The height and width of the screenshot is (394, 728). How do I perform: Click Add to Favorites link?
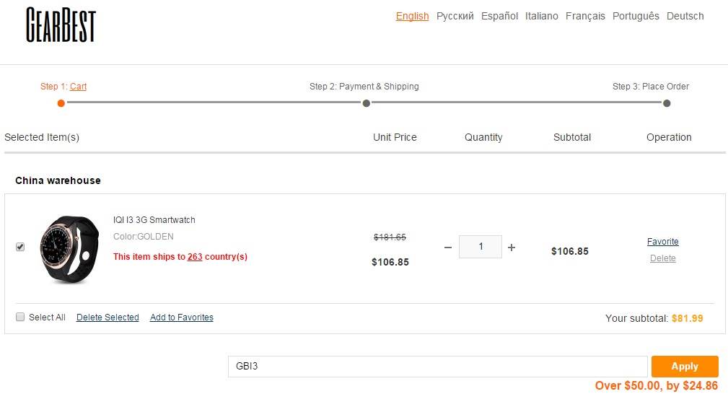click(181, 318)
